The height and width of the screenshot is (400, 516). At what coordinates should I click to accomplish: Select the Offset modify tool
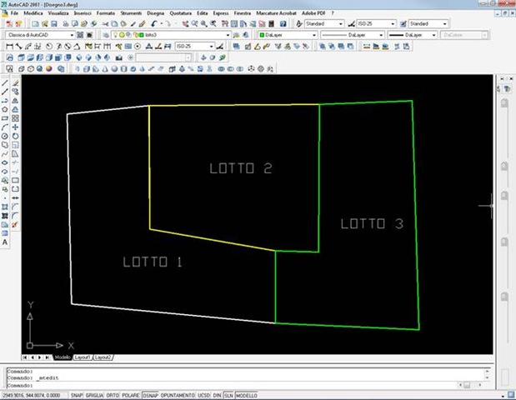15,109
